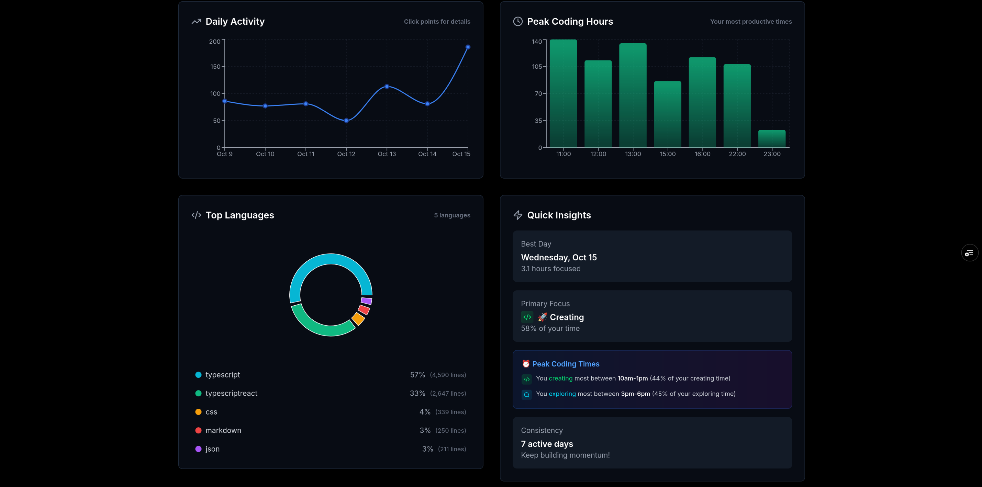Open the Best Day insight card
Viewport: 982px width, 487px height.
click(x=652, y=256)
